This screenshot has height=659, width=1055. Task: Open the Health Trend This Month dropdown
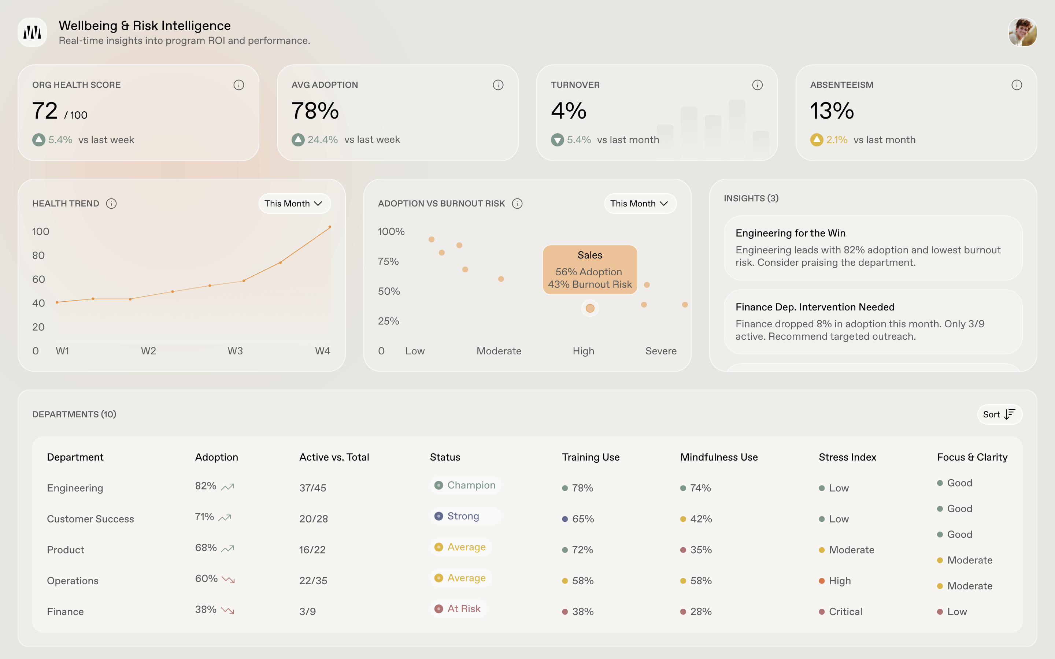click(x=294, y=203)
